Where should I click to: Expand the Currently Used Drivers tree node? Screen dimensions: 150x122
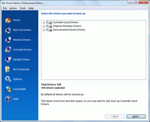click(x=44, y=23)
